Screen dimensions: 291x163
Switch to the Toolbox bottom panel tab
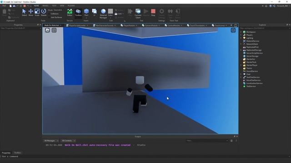18,153
